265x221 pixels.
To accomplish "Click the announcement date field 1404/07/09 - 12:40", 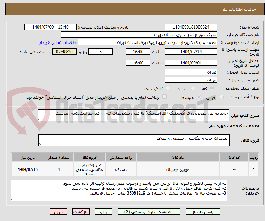I will 50,27.
